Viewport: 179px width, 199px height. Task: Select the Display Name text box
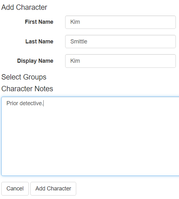pos(120,61)
